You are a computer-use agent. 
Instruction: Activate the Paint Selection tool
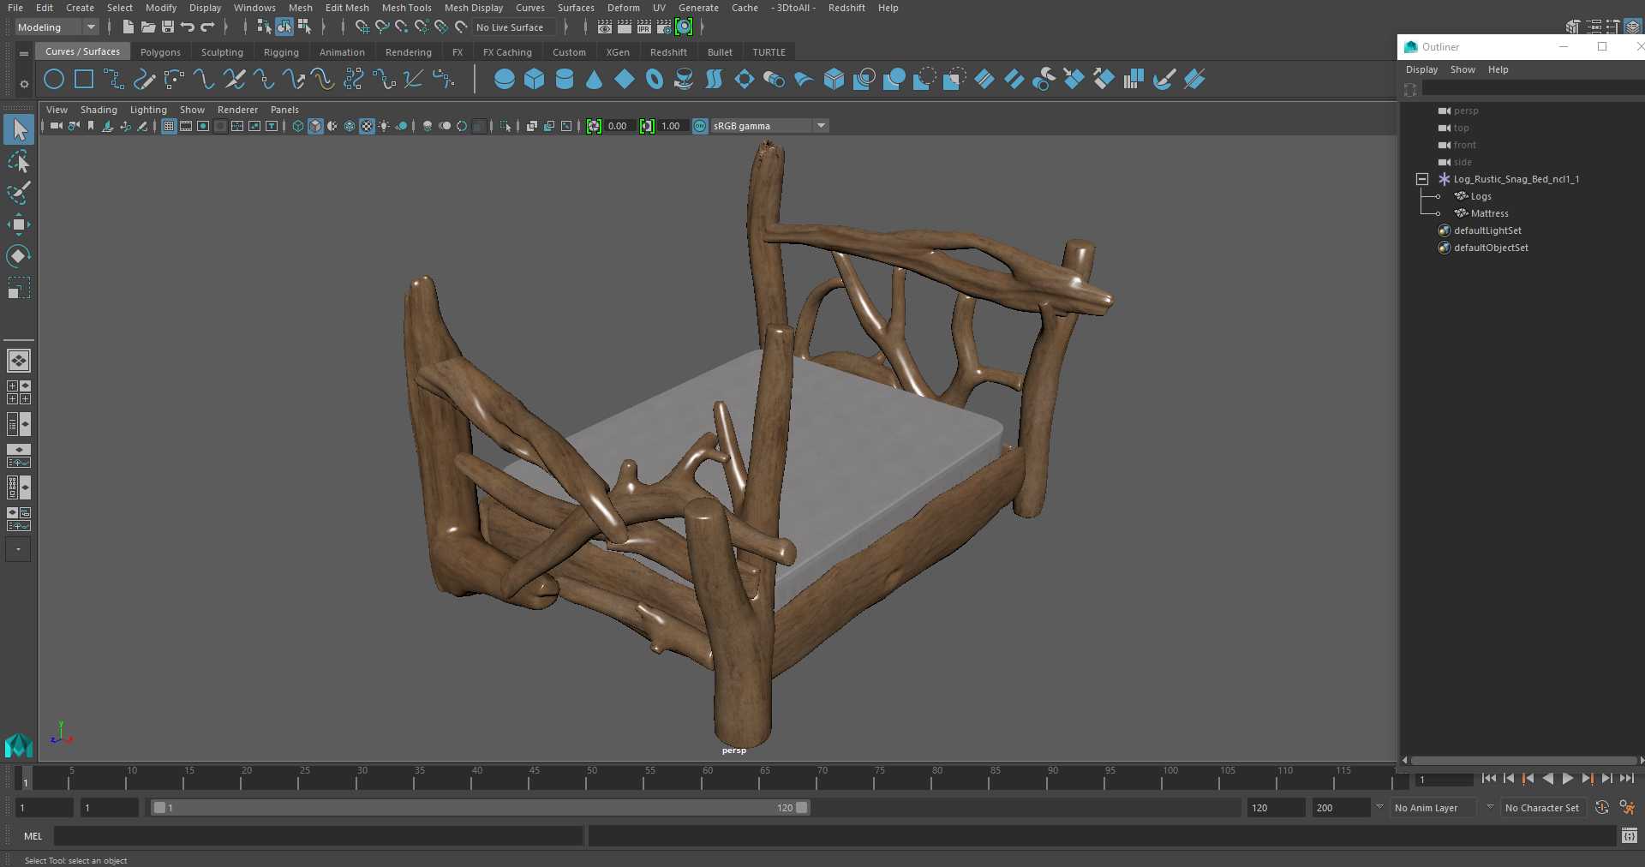(x=19, y=193)
